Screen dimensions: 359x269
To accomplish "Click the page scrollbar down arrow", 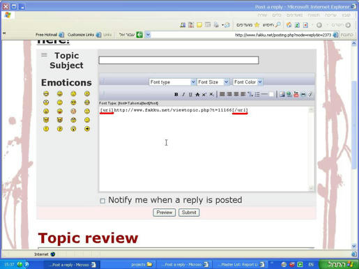I will point(354,246).
